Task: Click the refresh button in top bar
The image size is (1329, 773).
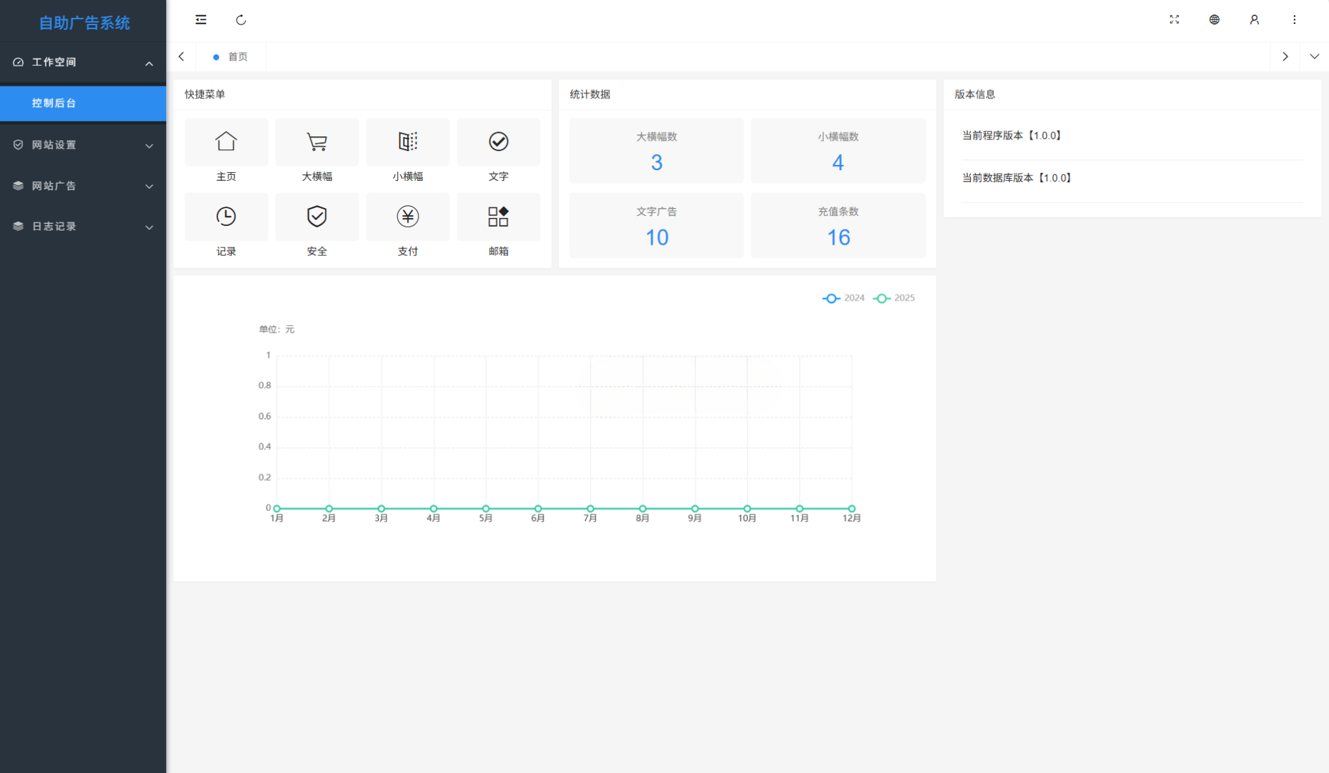Action: pos(241,20)
